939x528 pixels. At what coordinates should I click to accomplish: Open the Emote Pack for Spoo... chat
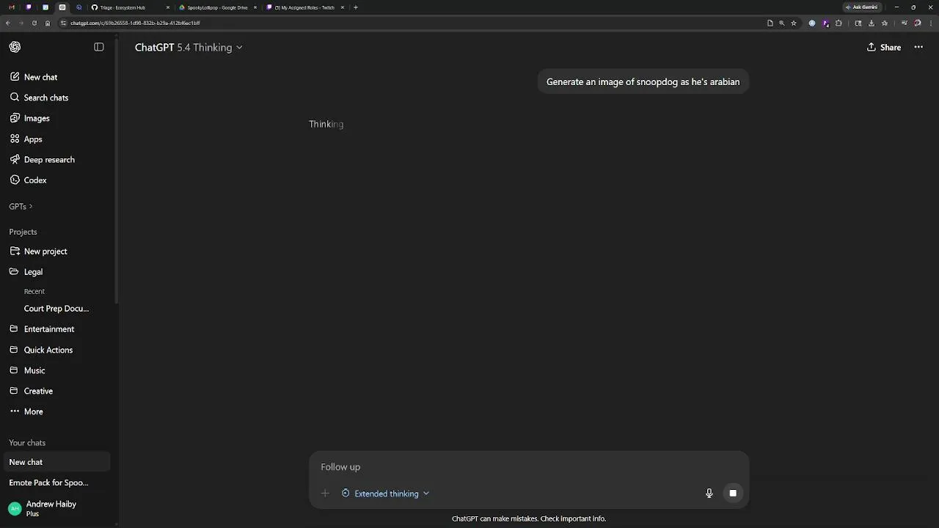(48, 483)
